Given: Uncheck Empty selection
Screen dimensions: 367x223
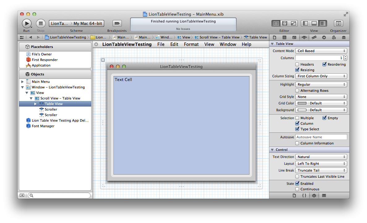Looking at the screenshot, I should click(x=324, y=118).
